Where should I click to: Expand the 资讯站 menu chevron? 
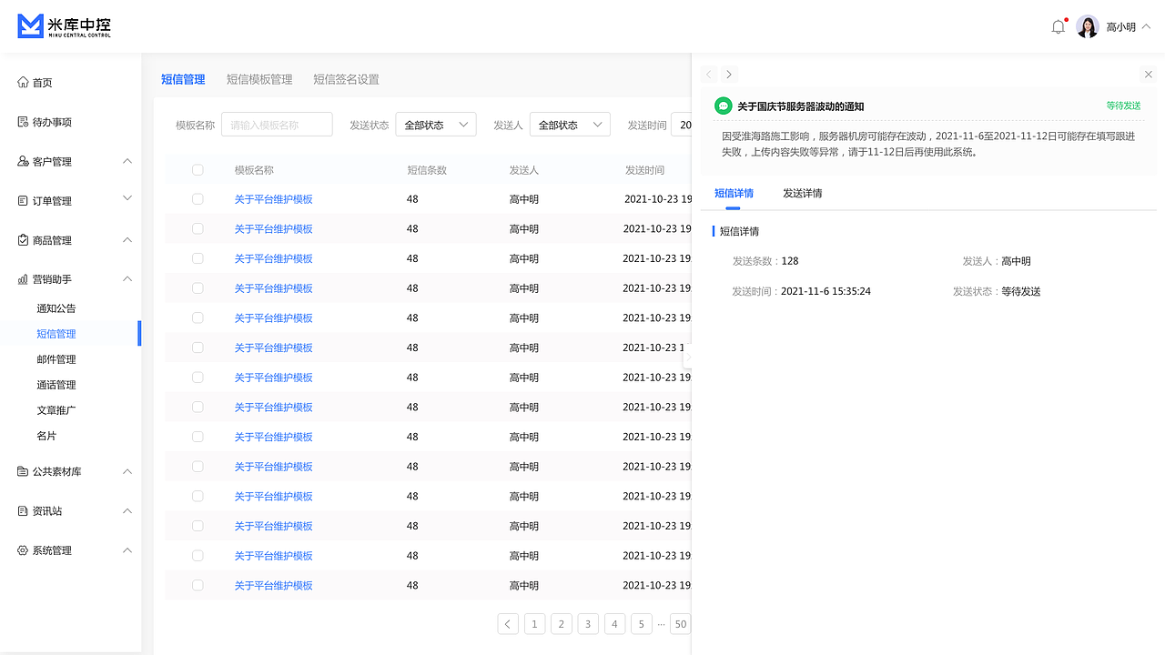[127, 511]
